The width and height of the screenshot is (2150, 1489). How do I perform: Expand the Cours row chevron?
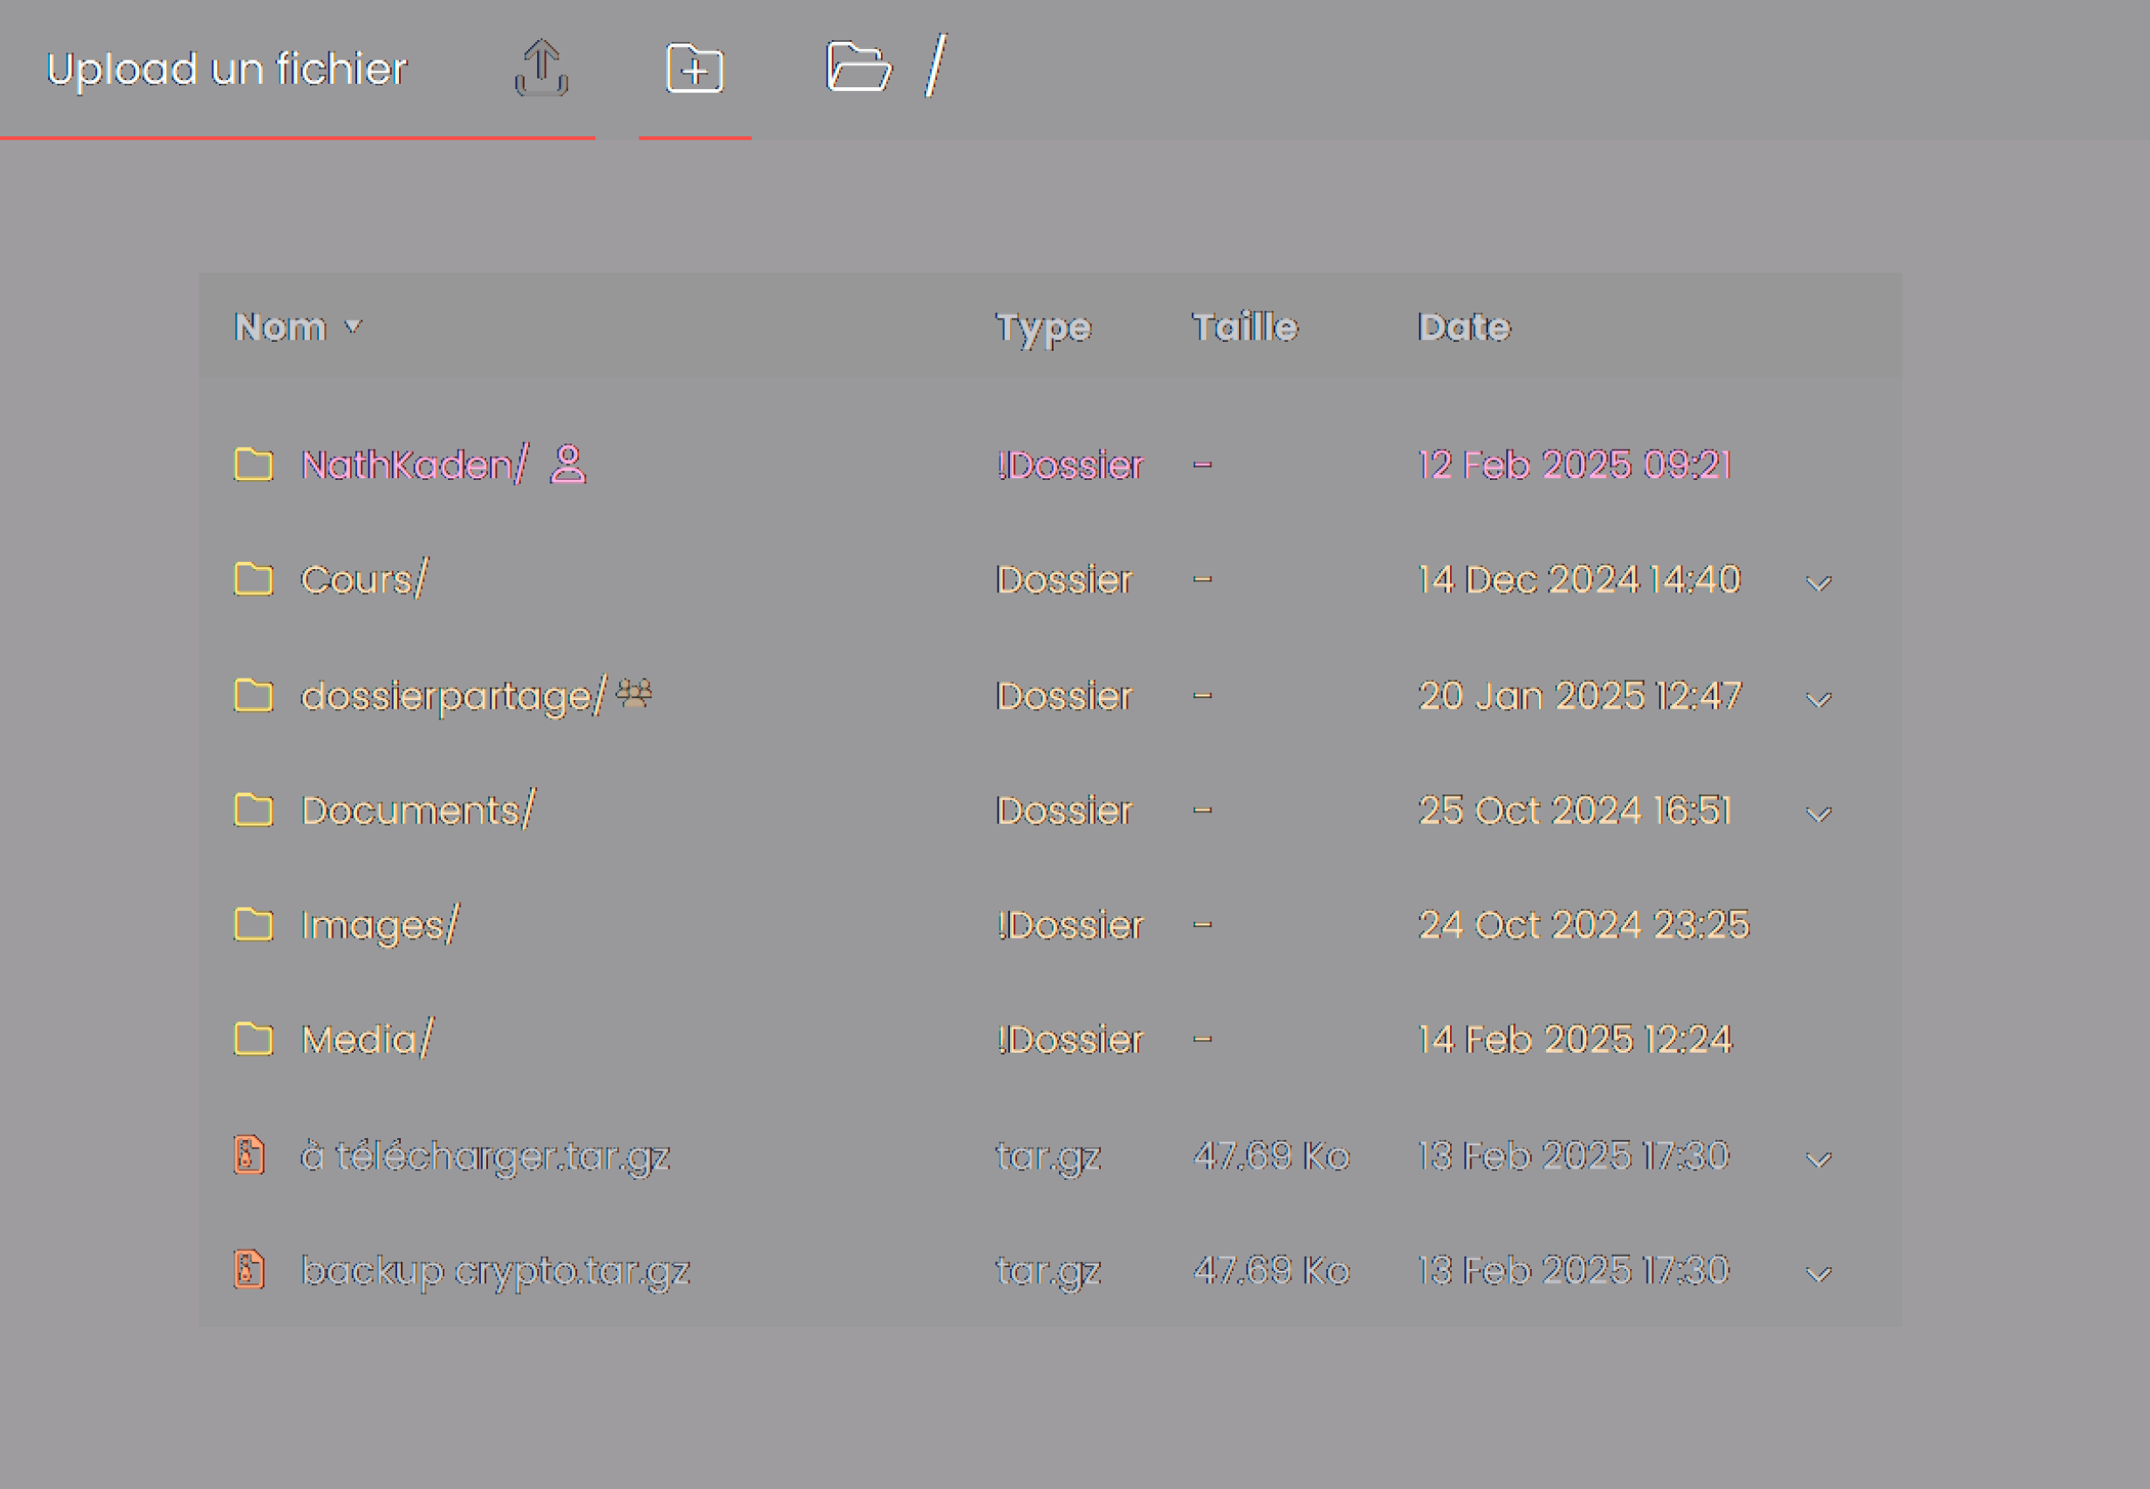point(1818,584)
